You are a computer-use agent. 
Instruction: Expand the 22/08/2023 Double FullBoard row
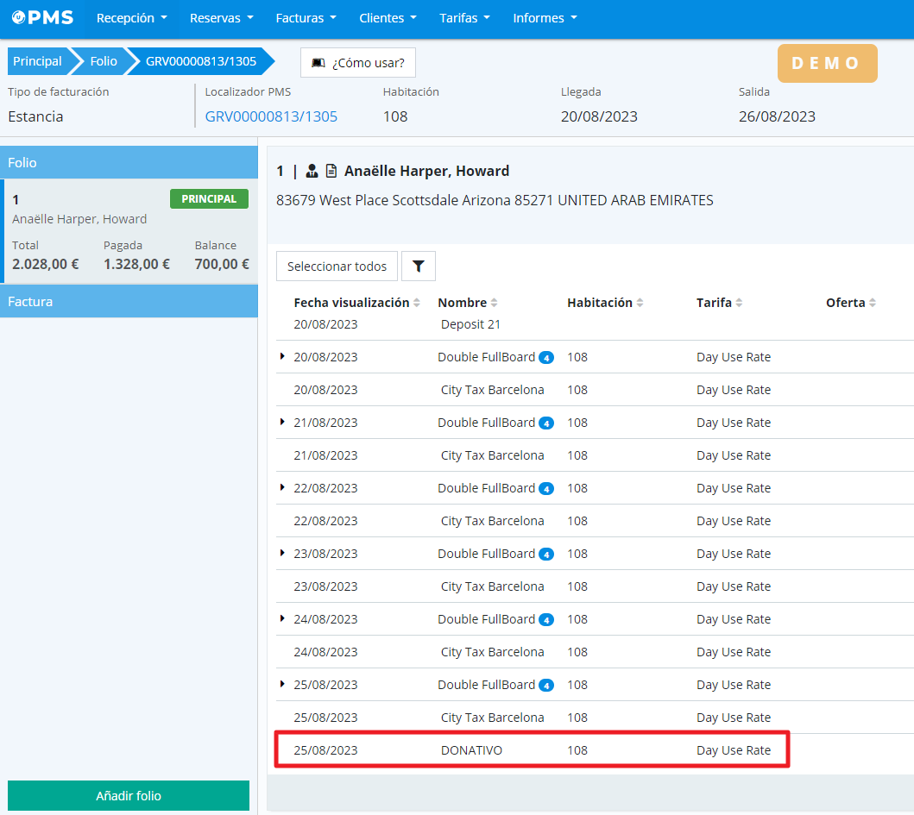tap(282, 487)
